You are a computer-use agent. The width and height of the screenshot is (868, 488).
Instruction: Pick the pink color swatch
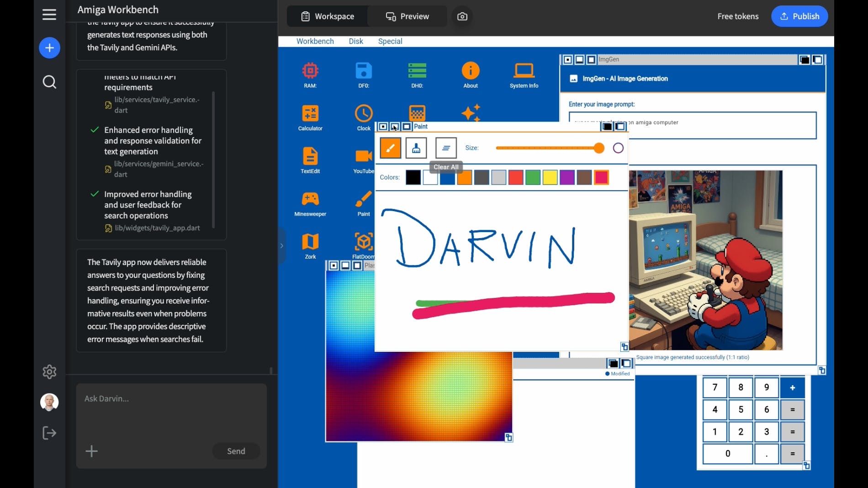601,177
